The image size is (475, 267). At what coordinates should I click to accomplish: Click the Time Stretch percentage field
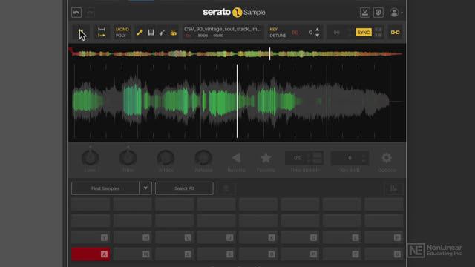297,158
